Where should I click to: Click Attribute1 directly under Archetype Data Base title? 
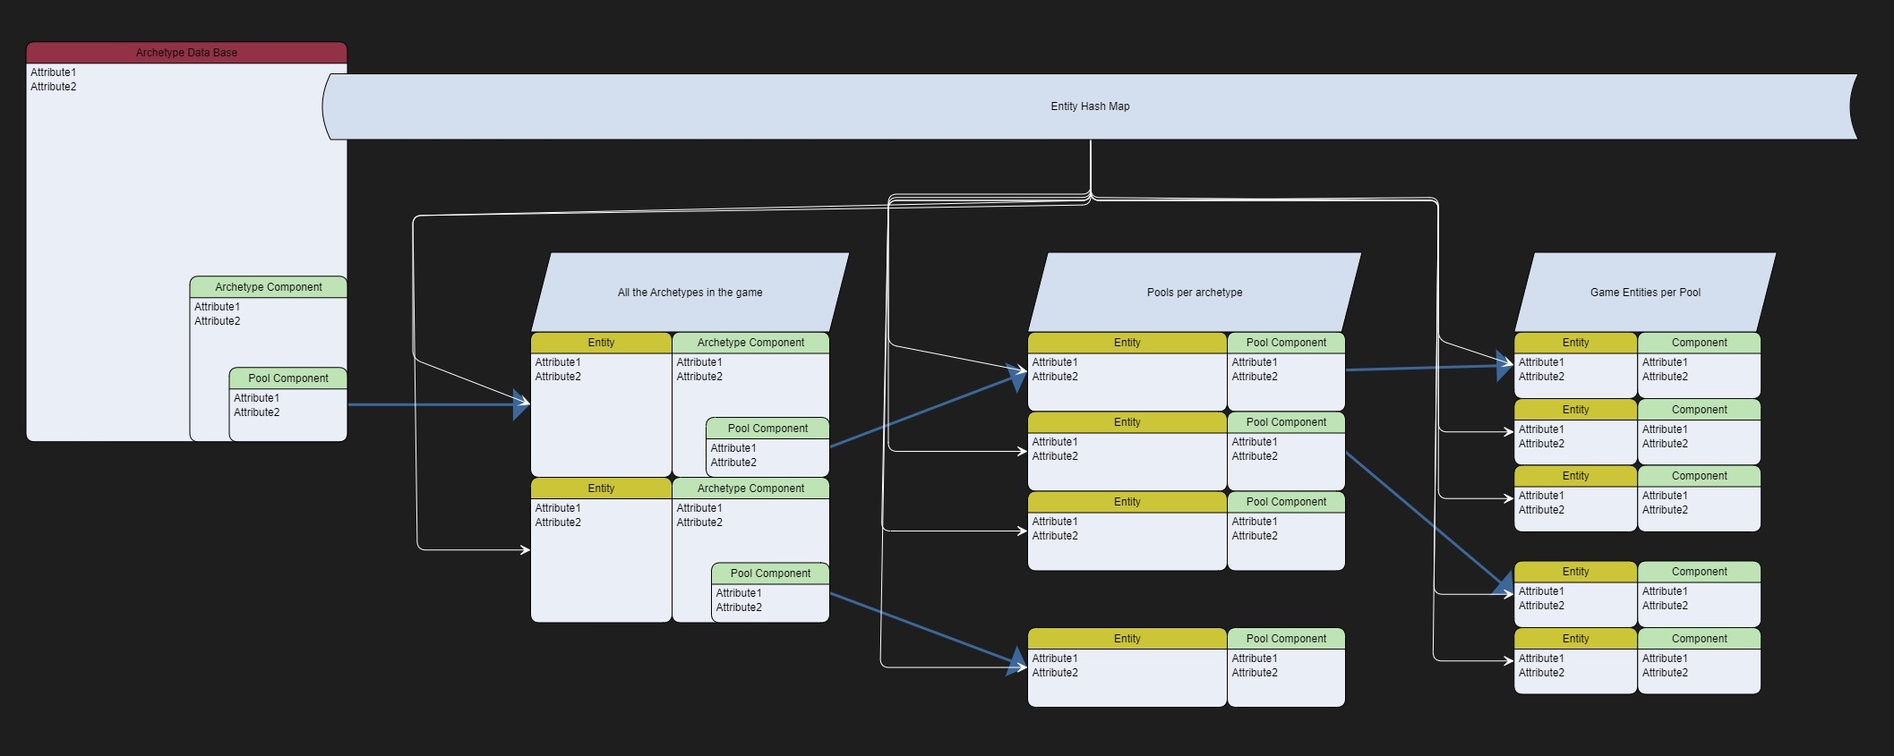(x=54, y=72)
